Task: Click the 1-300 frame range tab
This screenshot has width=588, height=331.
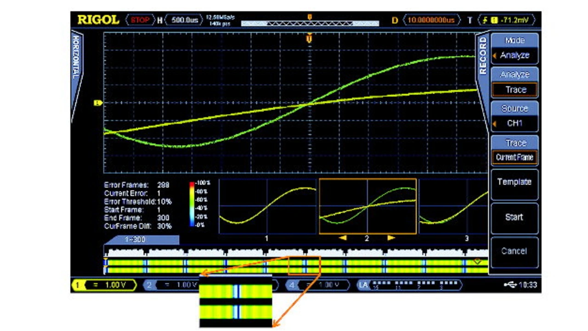Action: (x=141, y=240)
